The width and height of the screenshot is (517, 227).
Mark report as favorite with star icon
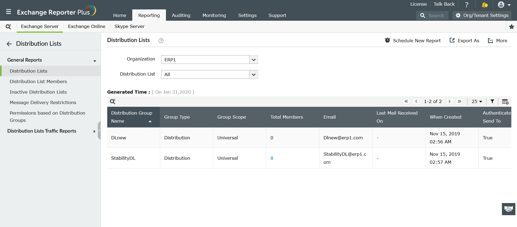click(511, 27)
